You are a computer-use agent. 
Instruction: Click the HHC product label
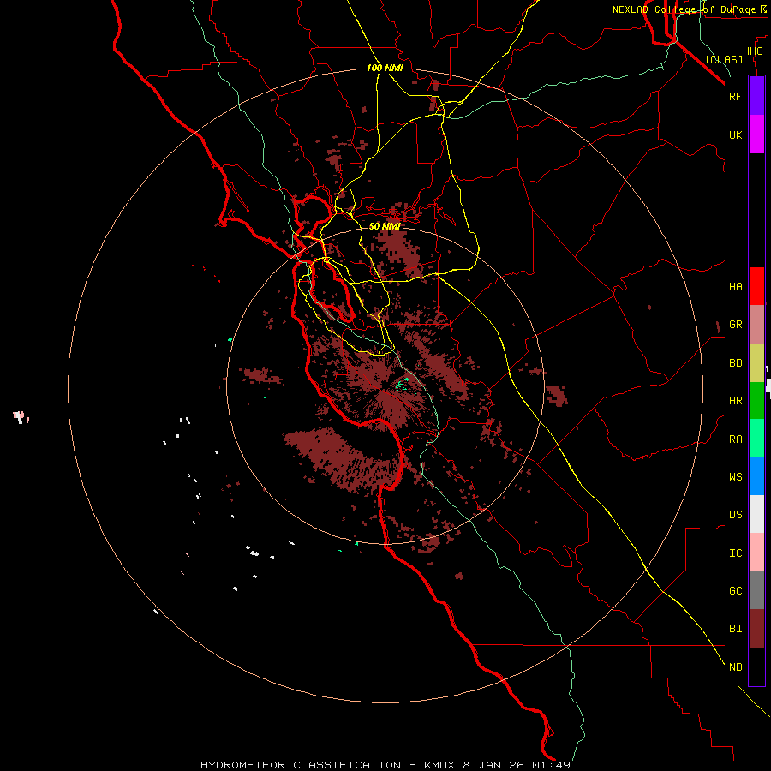pyautogui.click(x=753, y=51)
